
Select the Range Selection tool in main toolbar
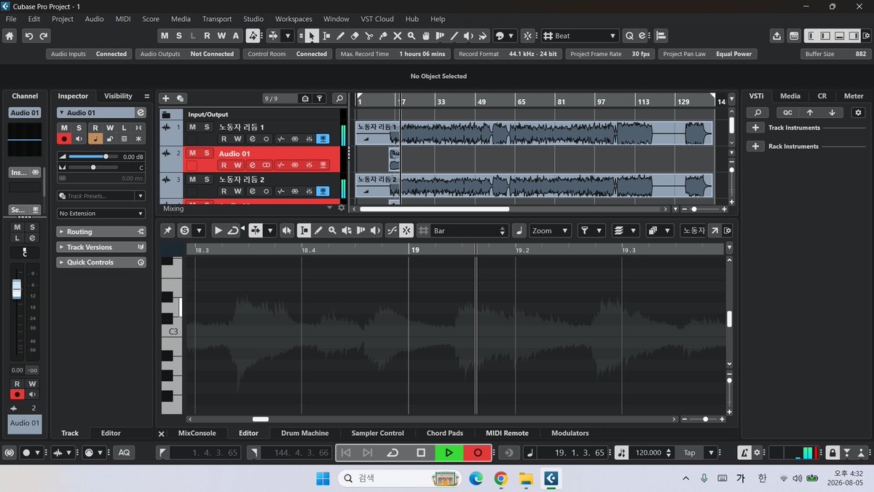tap(326, 36)
